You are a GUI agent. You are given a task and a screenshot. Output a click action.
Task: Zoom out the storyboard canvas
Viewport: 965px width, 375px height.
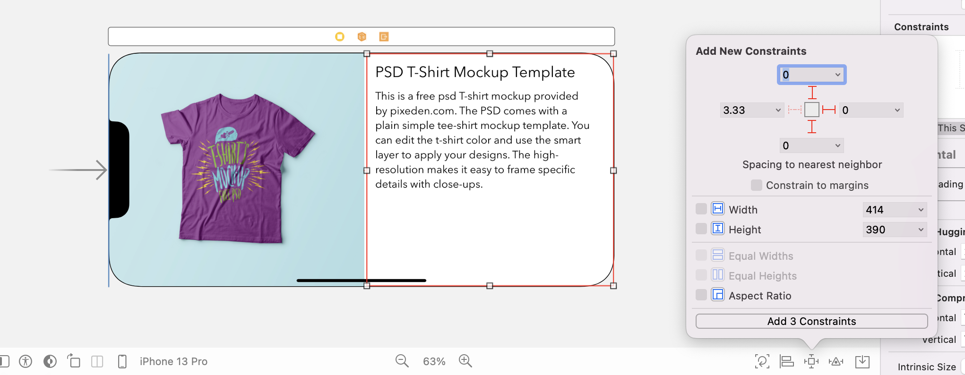click(x=402, y=361)
